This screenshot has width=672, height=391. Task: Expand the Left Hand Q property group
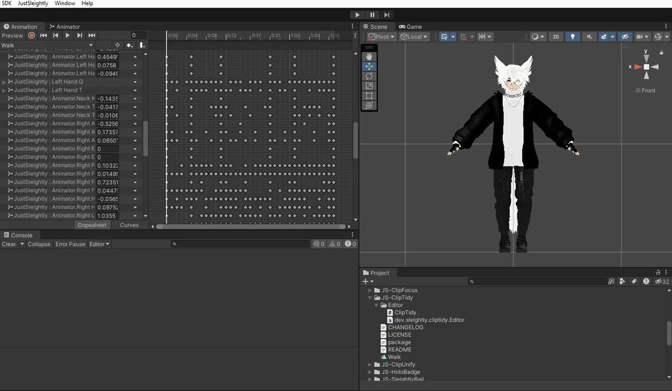pos(4,82)
